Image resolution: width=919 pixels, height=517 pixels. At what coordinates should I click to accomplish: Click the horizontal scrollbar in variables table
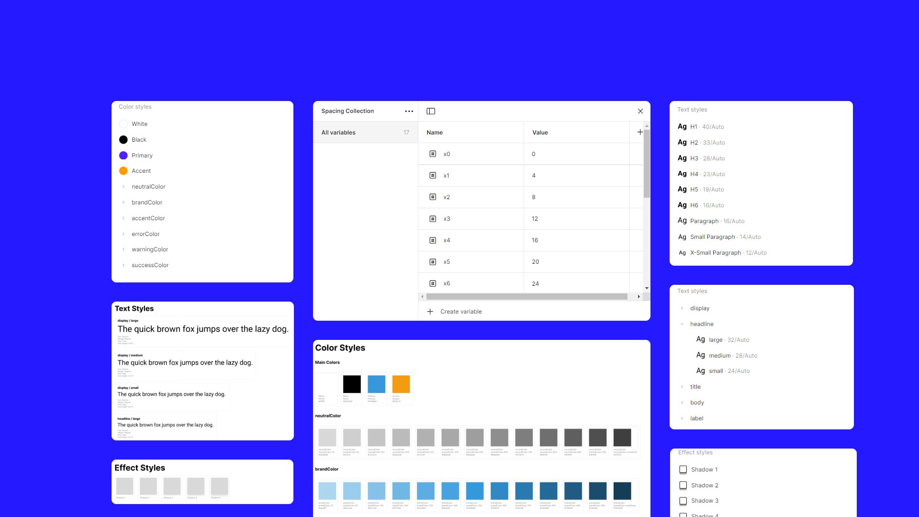[527, 297]
